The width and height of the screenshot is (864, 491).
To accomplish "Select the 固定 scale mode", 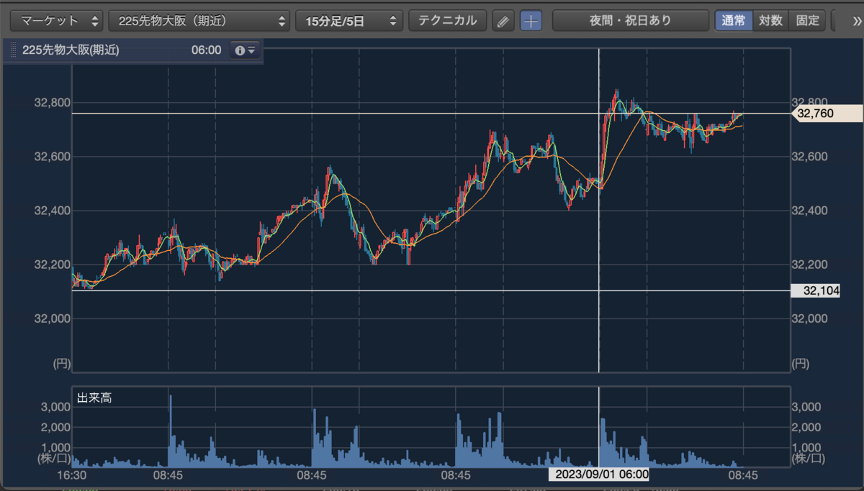I will coord(806,20).
